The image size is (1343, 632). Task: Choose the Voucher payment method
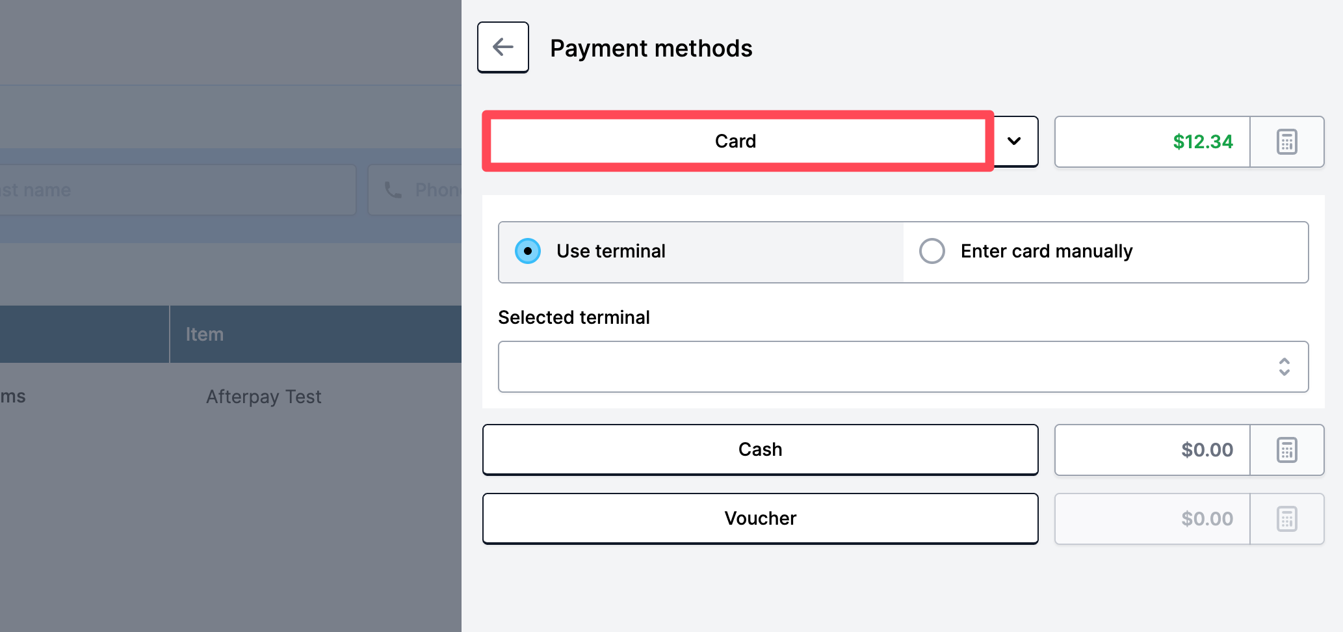pyautogui.click(x=760, y=518)
